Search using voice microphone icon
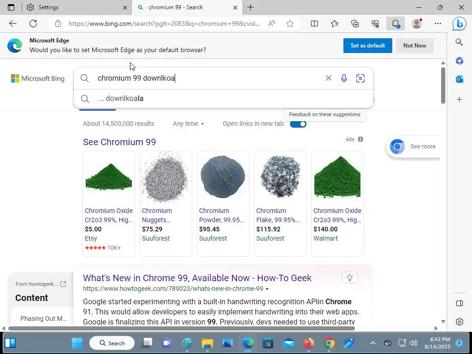 click(x=344, y=78)
